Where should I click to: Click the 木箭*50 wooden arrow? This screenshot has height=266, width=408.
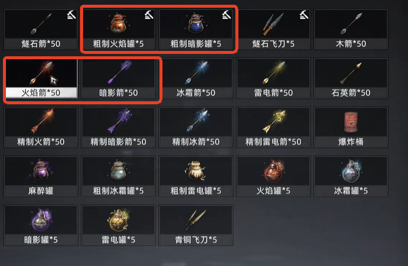[x=350, y=30]
